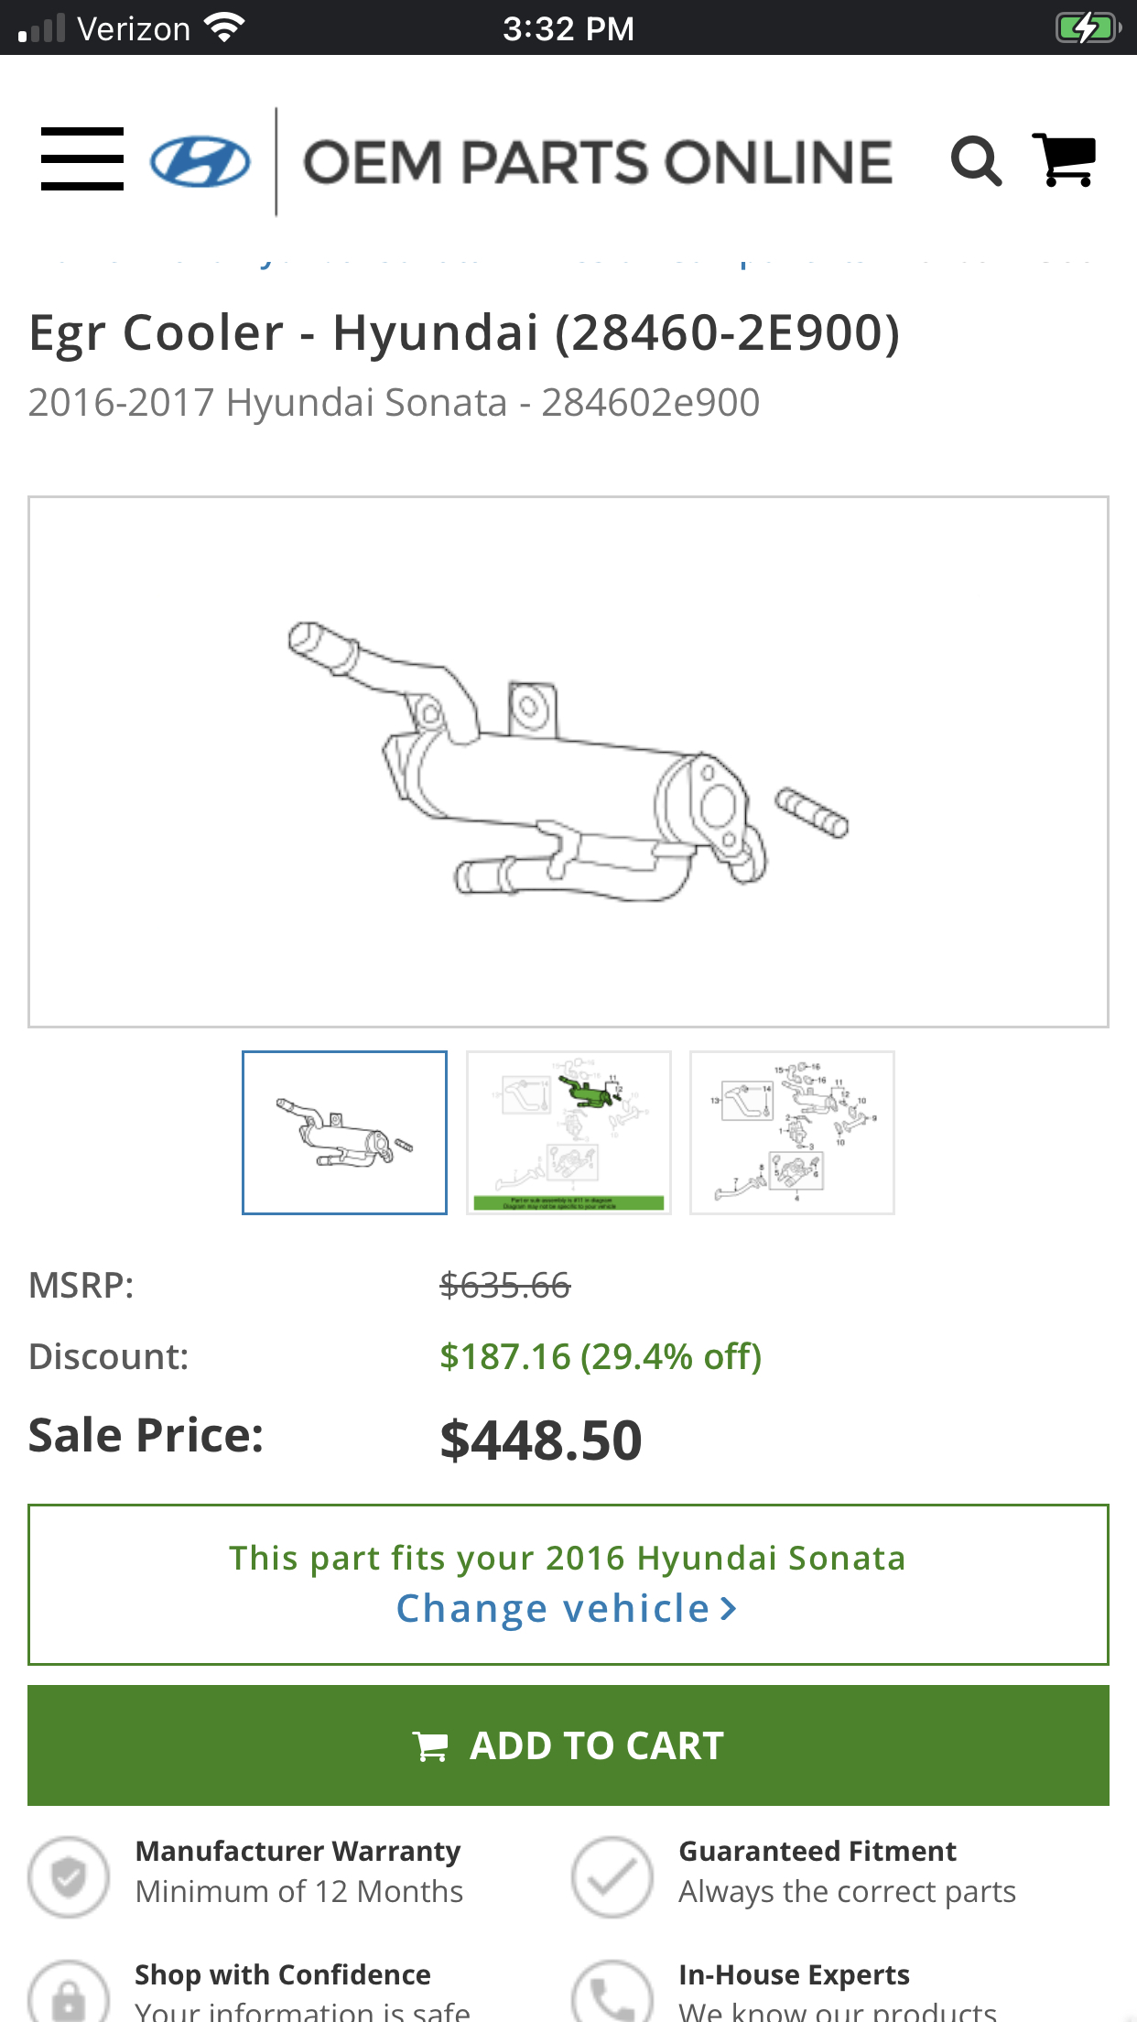Screen dimensions: 1137x2022
Task: Open the hamburger navigation menu
Action: [82, 159]
